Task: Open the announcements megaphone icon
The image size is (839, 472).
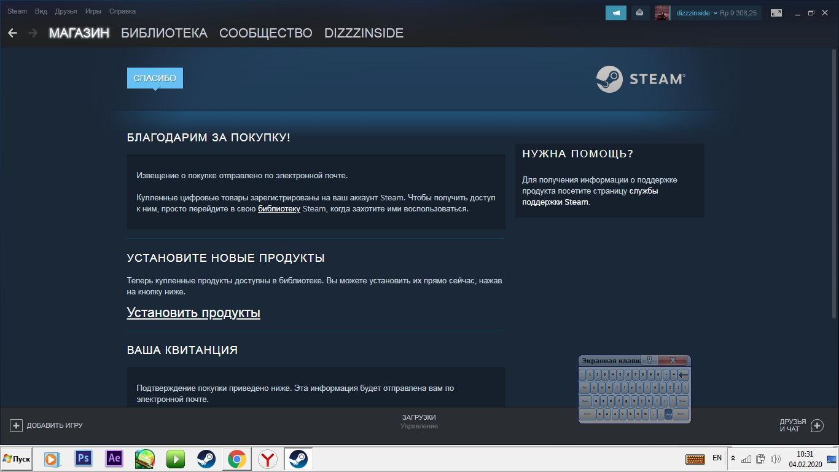Action: [x=616, y=12]
